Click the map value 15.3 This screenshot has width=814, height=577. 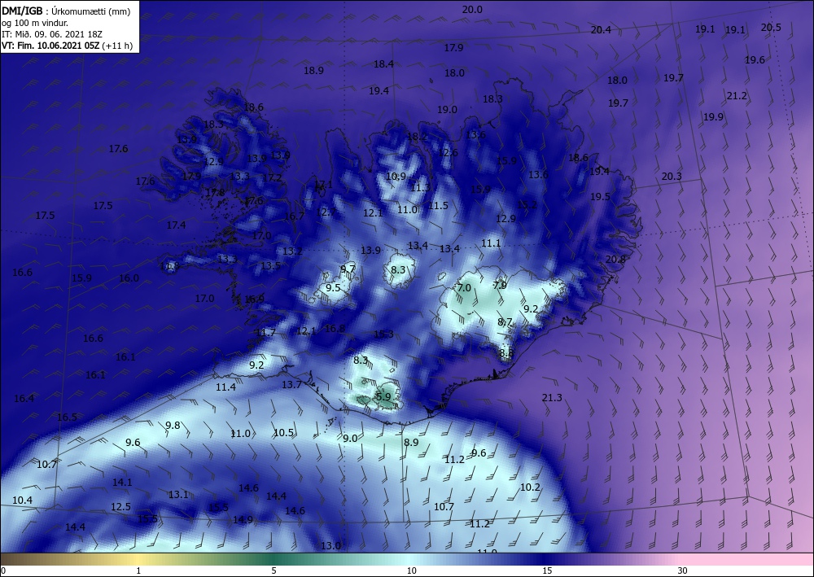[383, 334]
